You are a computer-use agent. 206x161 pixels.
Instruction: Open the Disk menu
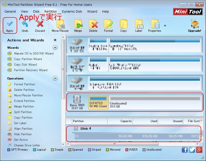click(x=36, y=12)
